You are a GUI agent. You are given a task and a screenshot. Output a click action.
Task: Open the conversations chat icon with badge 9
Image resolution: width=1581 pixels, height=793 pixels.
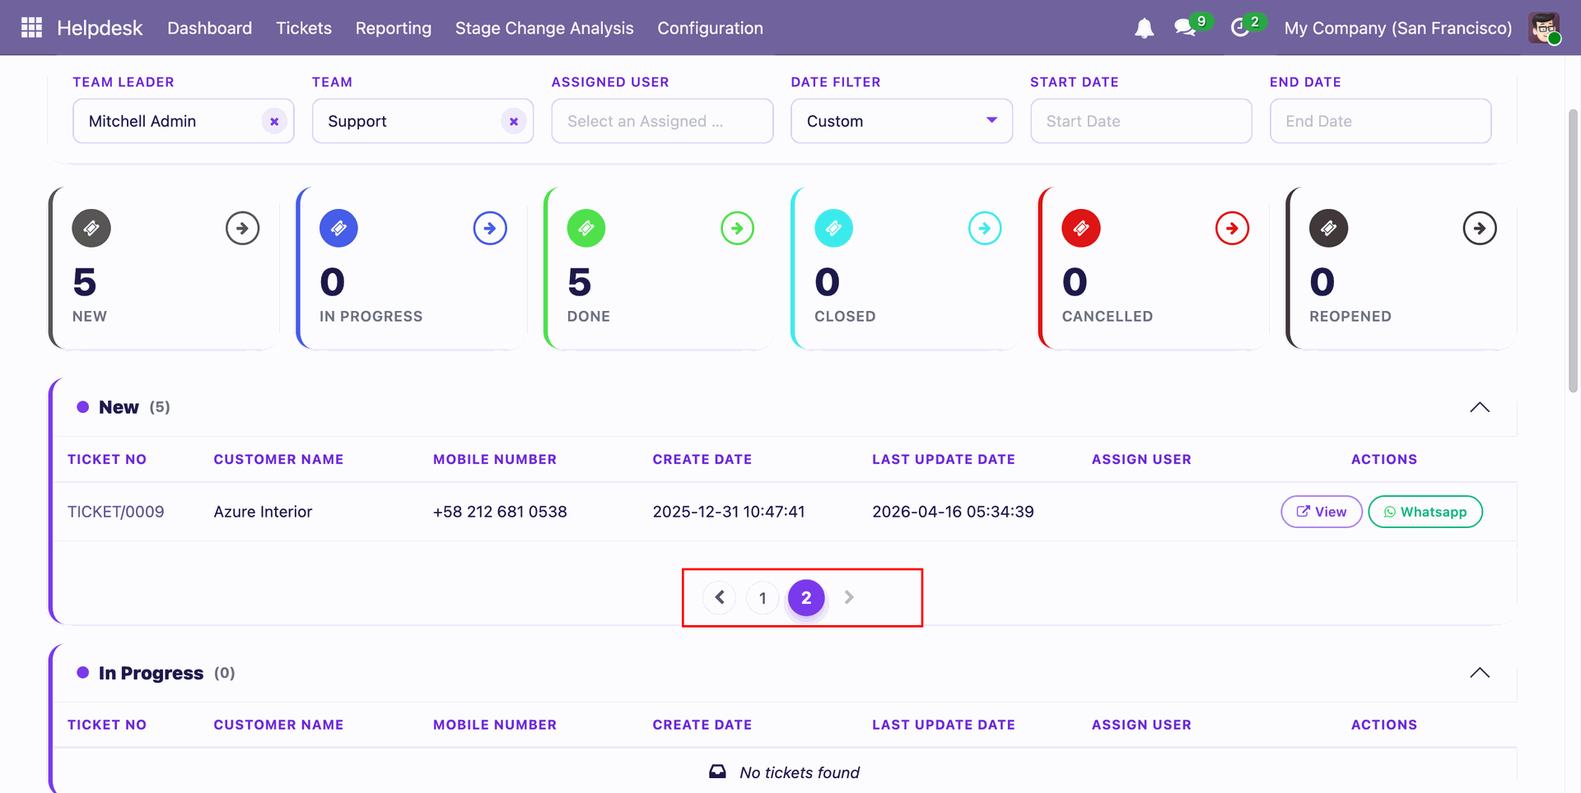point(1186,27)
